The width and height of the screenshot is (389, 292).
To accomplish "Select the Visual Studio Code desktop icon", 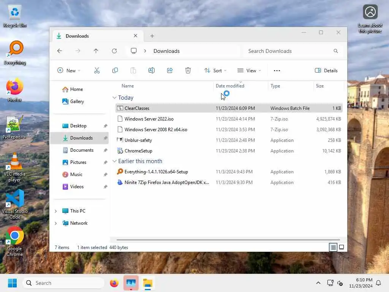I will tap(15, 205).
